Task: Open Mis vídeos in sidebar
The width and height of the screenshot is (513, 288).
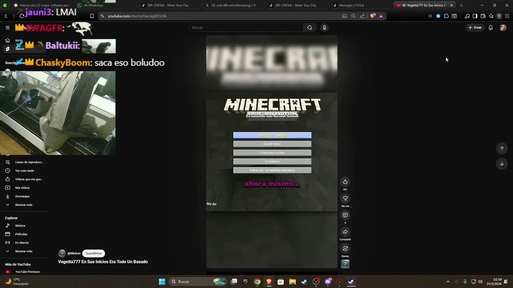Action: [x=24, y=188]
